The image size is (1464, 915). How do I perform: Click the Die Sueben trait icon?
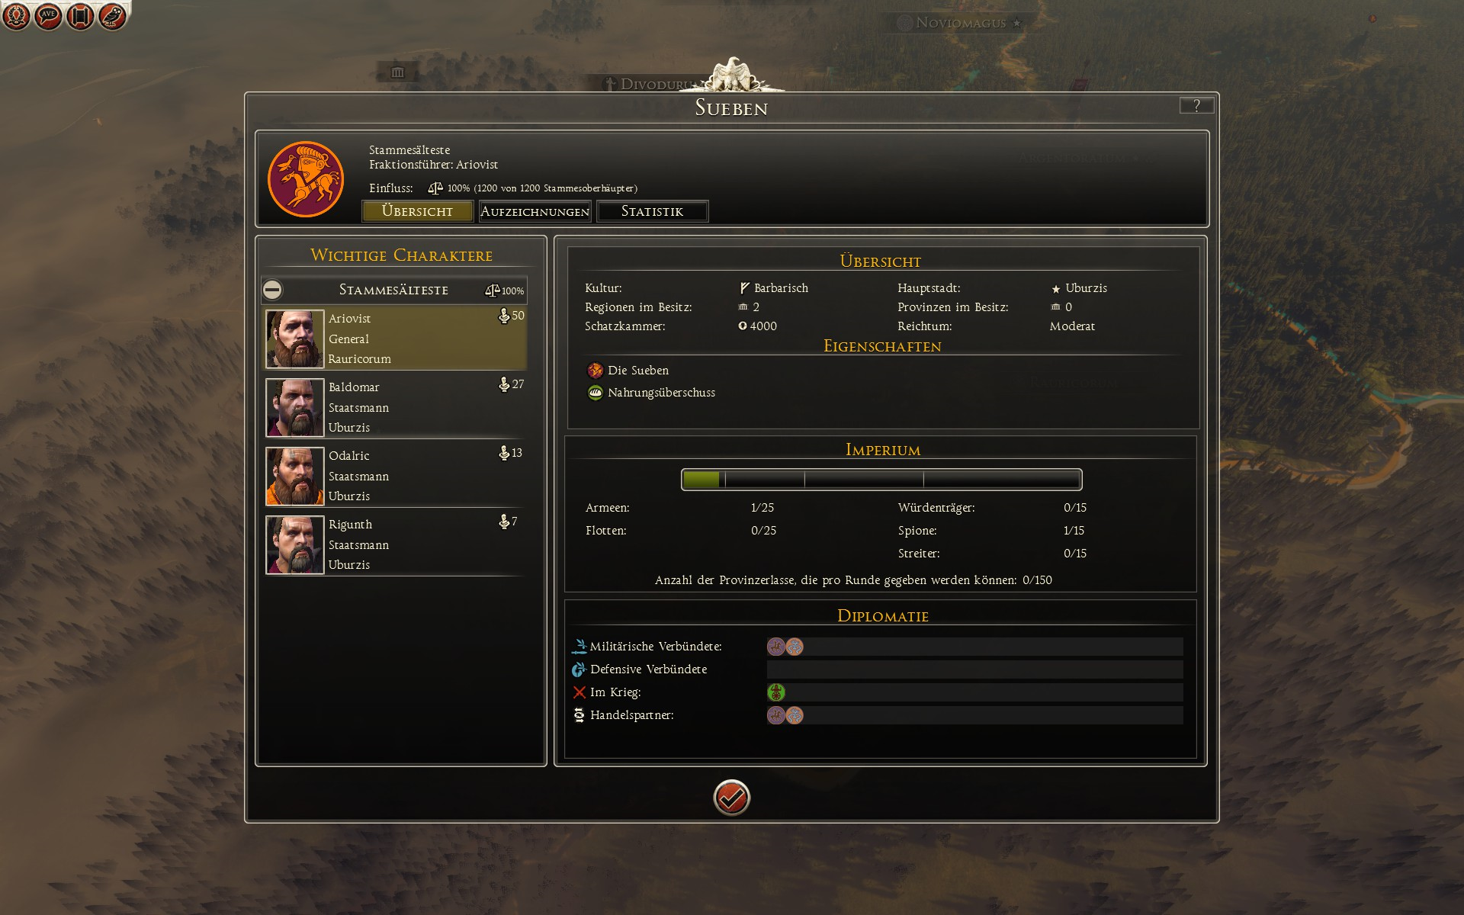pyautogui.click(x=595, y=371)
